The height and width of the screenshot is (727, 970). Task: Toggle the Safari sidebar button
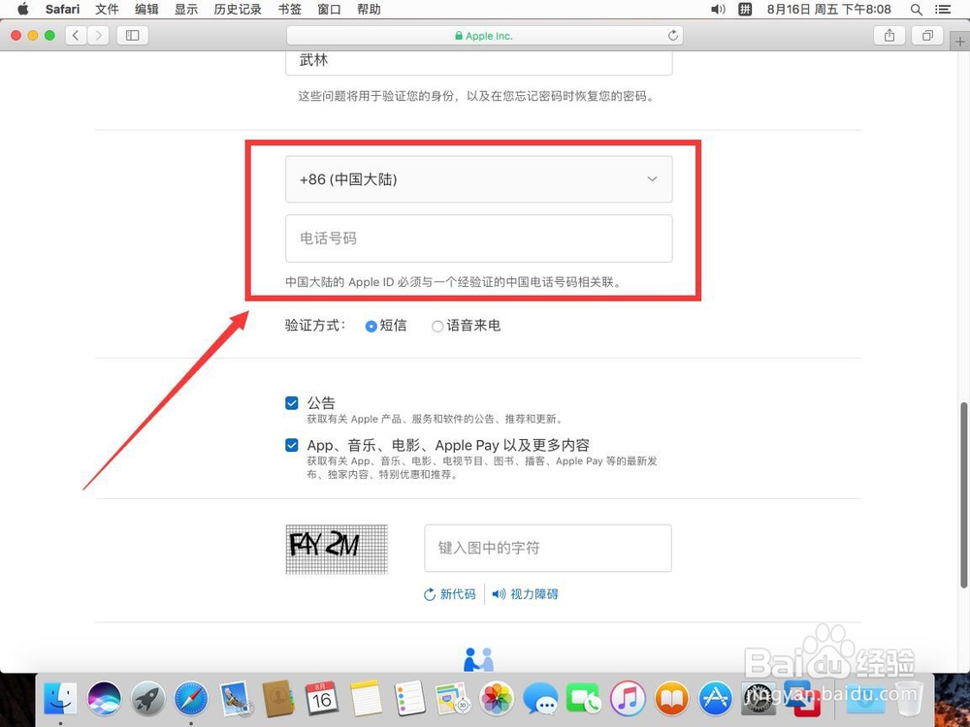(x=132, y=35)
